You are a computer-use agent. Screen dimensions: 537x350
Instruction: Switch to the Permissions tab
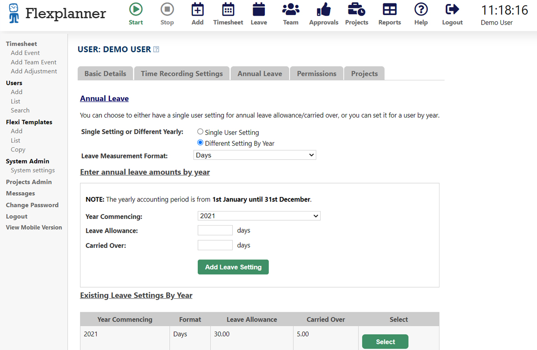(316, 74)
